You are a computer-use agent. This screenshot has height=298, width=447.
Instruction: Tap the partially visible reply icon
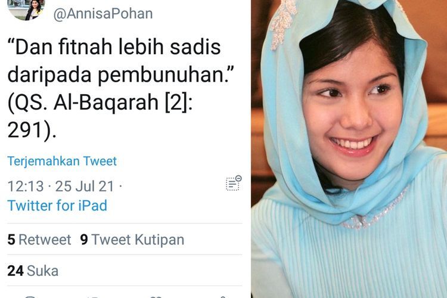tap(31, 297)
